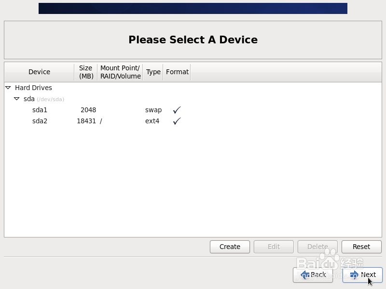Click the Edit button
Viewport: 386px width, 289px height.
tap(274, 247)
